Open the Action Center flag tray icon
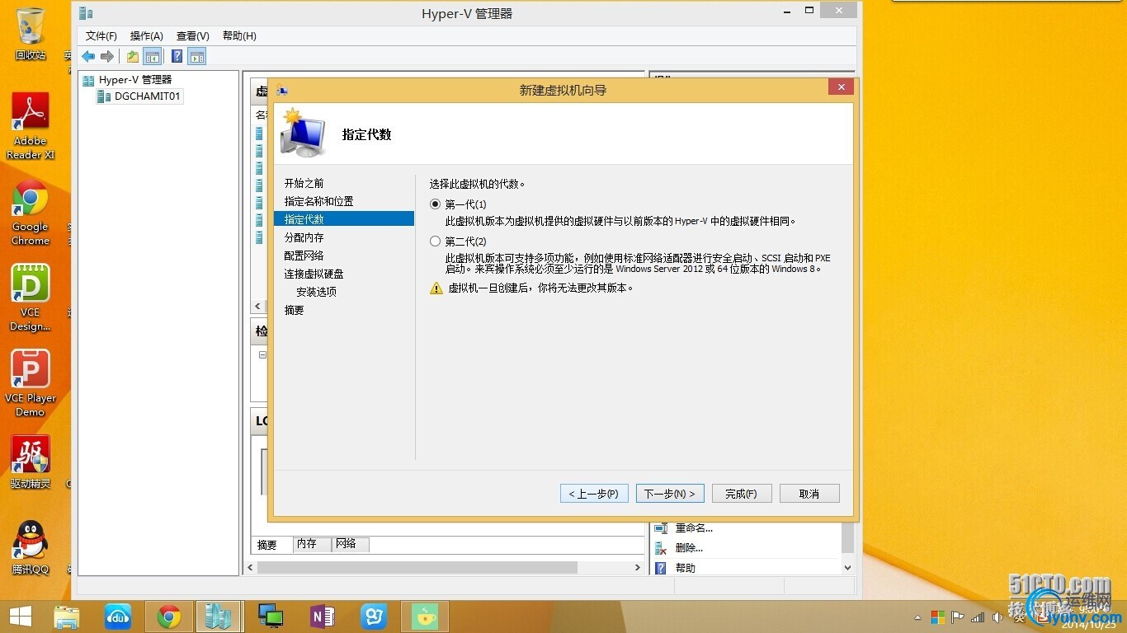This screenshot has height=633, width=1127. coord(958,617)
